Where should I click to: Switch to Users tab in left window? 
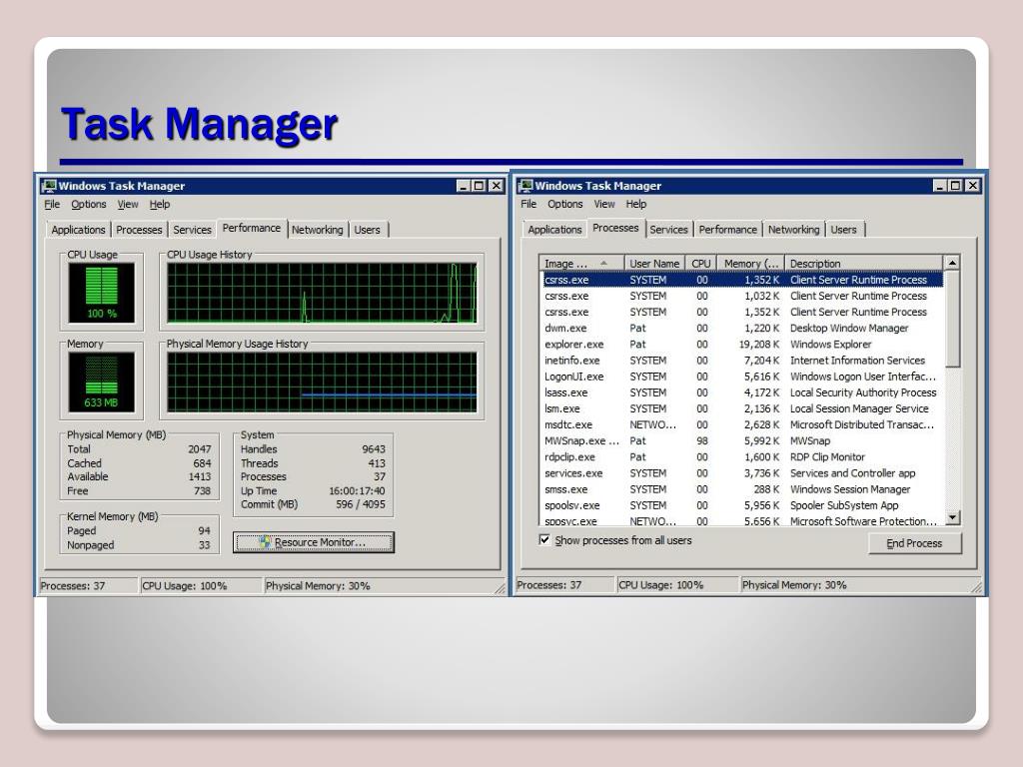[368, 230]
